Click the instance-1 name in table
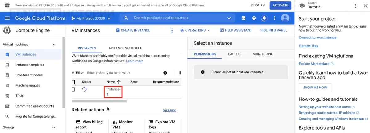 (113, 92)
